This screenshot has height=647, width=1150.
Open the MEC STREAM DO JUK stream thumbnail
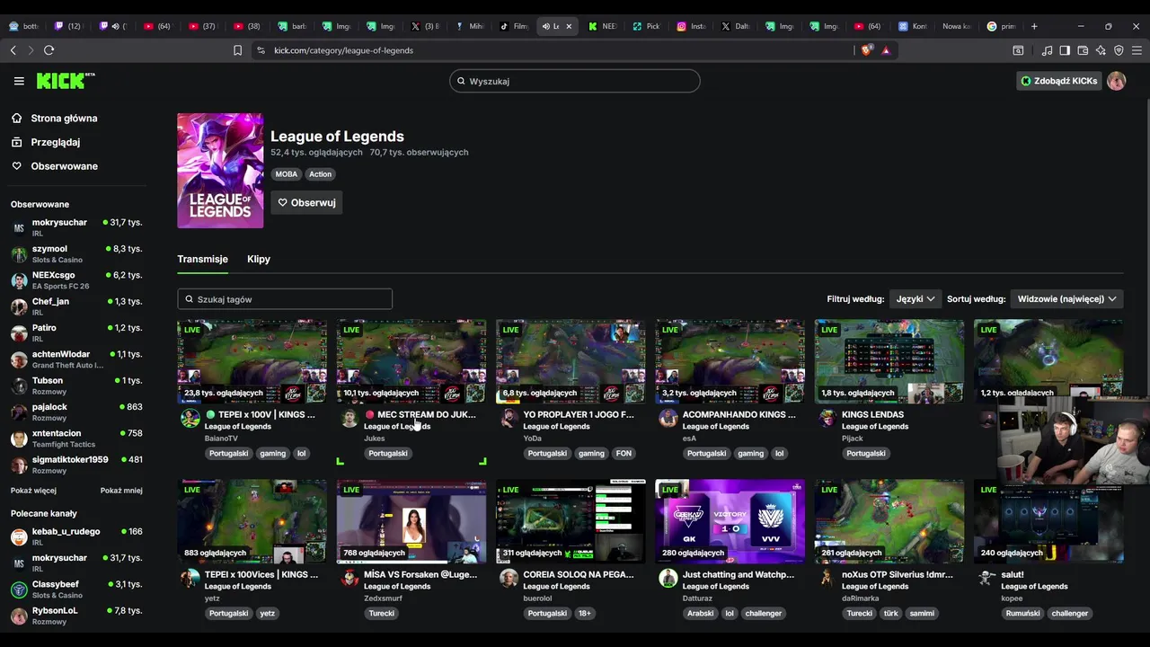411,361
